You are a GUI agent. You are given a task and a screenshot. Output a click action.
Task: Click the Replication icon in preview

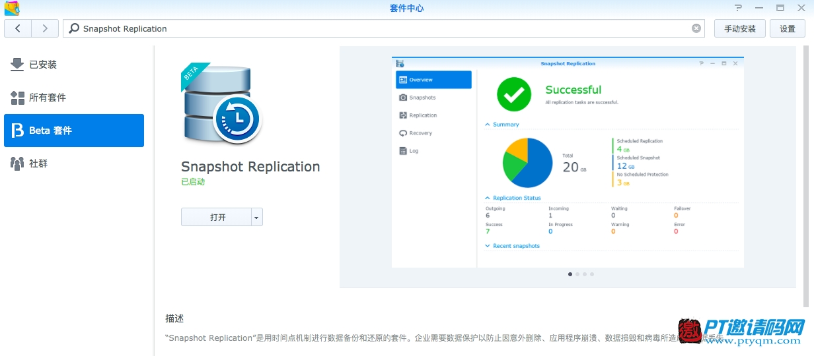click(x=403, y=115)
